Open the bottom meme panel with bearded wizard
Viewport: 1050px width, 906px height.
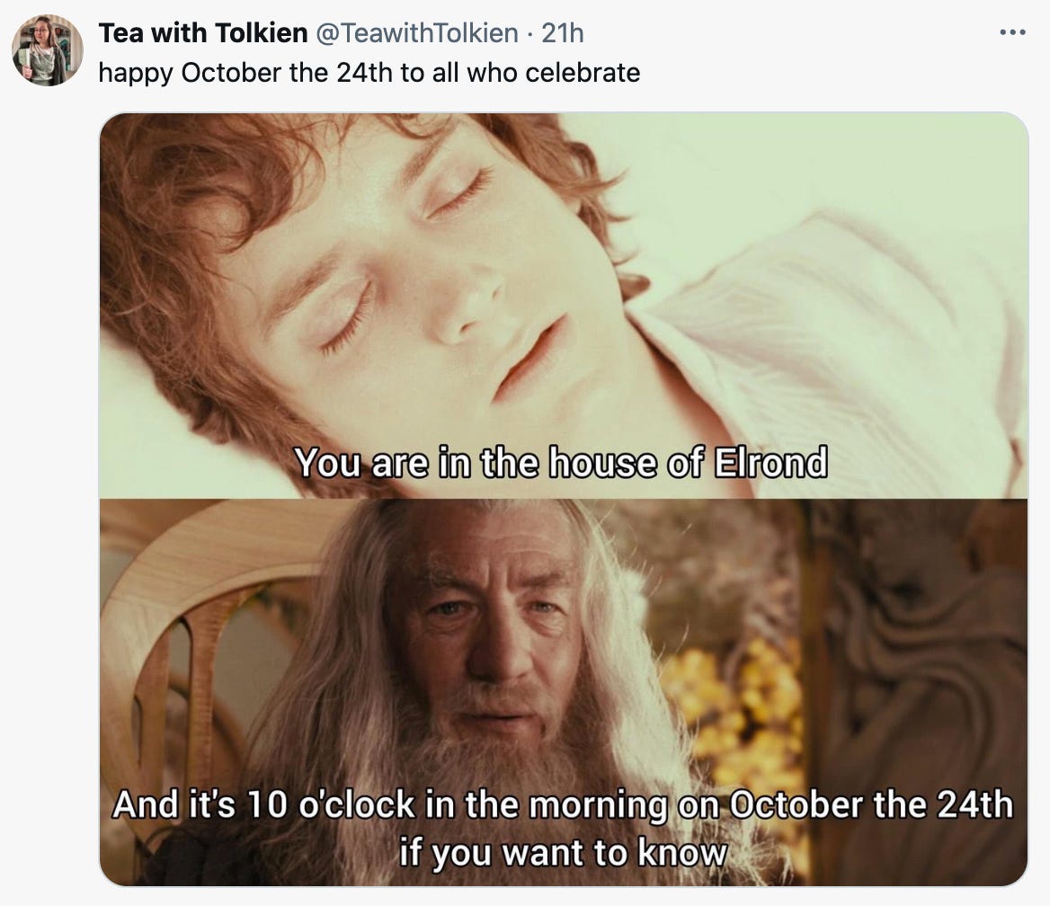563,692
